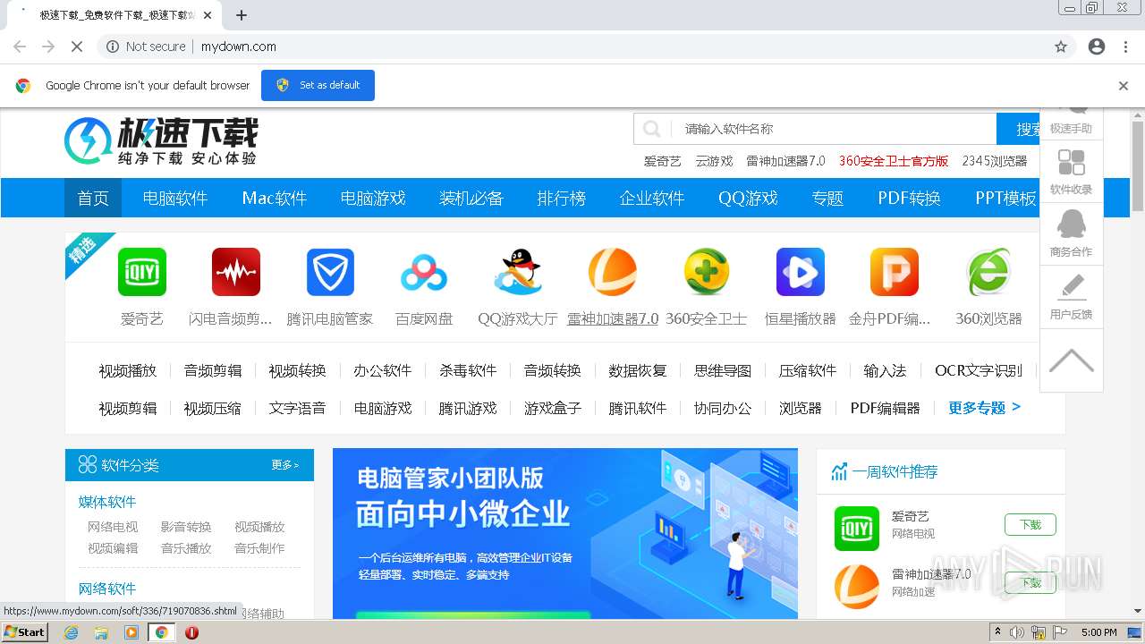Stop page loading button
The height and width of the screenshot is (644, 1145).
pos(77,47)
